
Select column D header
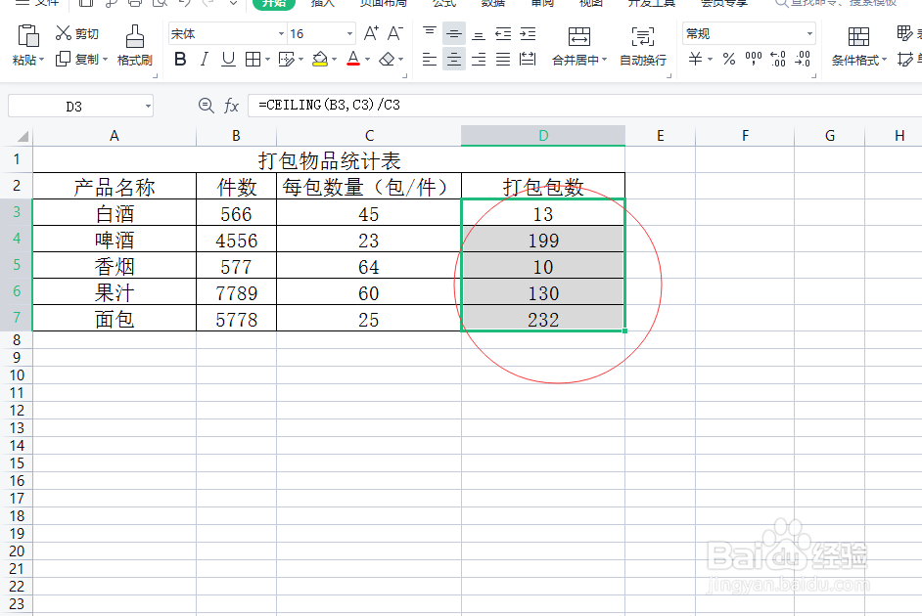[x=543, y=136]
